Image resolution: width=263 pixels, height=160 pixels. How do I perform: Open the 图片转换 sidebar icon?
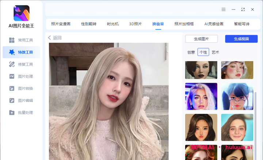pos(12,88)
